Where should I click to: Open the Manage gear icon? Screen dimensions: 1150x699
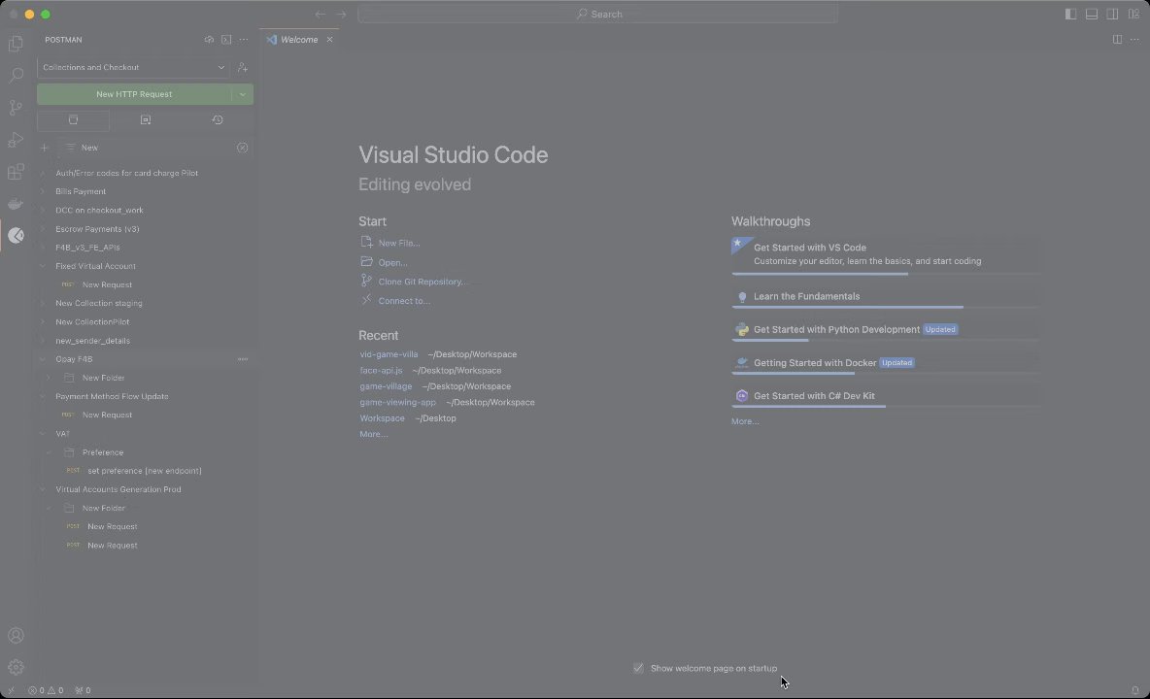click(16, 668)
